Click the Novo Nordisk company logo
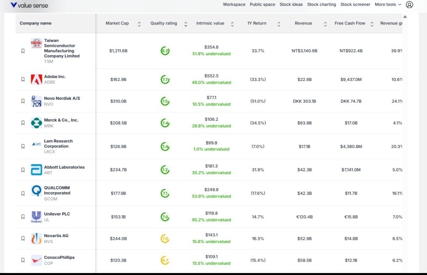The height and width of the screenshot is (275, 427). (36, 101)
